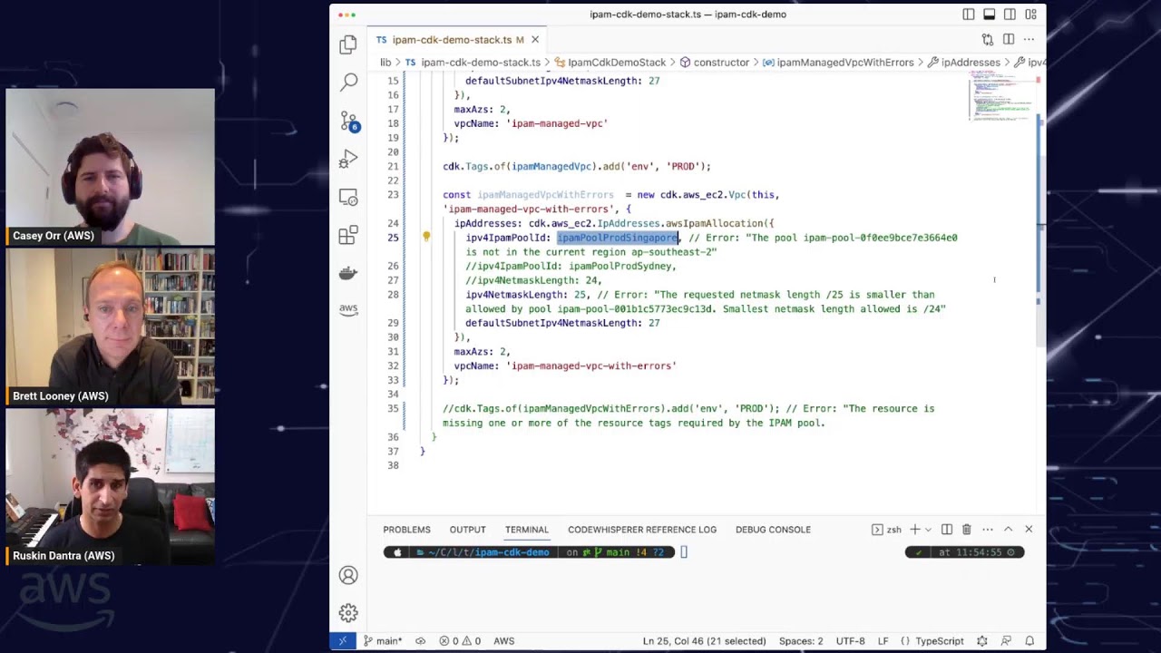1161x653 pixels.
Task: Click the lightbulb code action on line 25
Action: [x=426, y=237]
